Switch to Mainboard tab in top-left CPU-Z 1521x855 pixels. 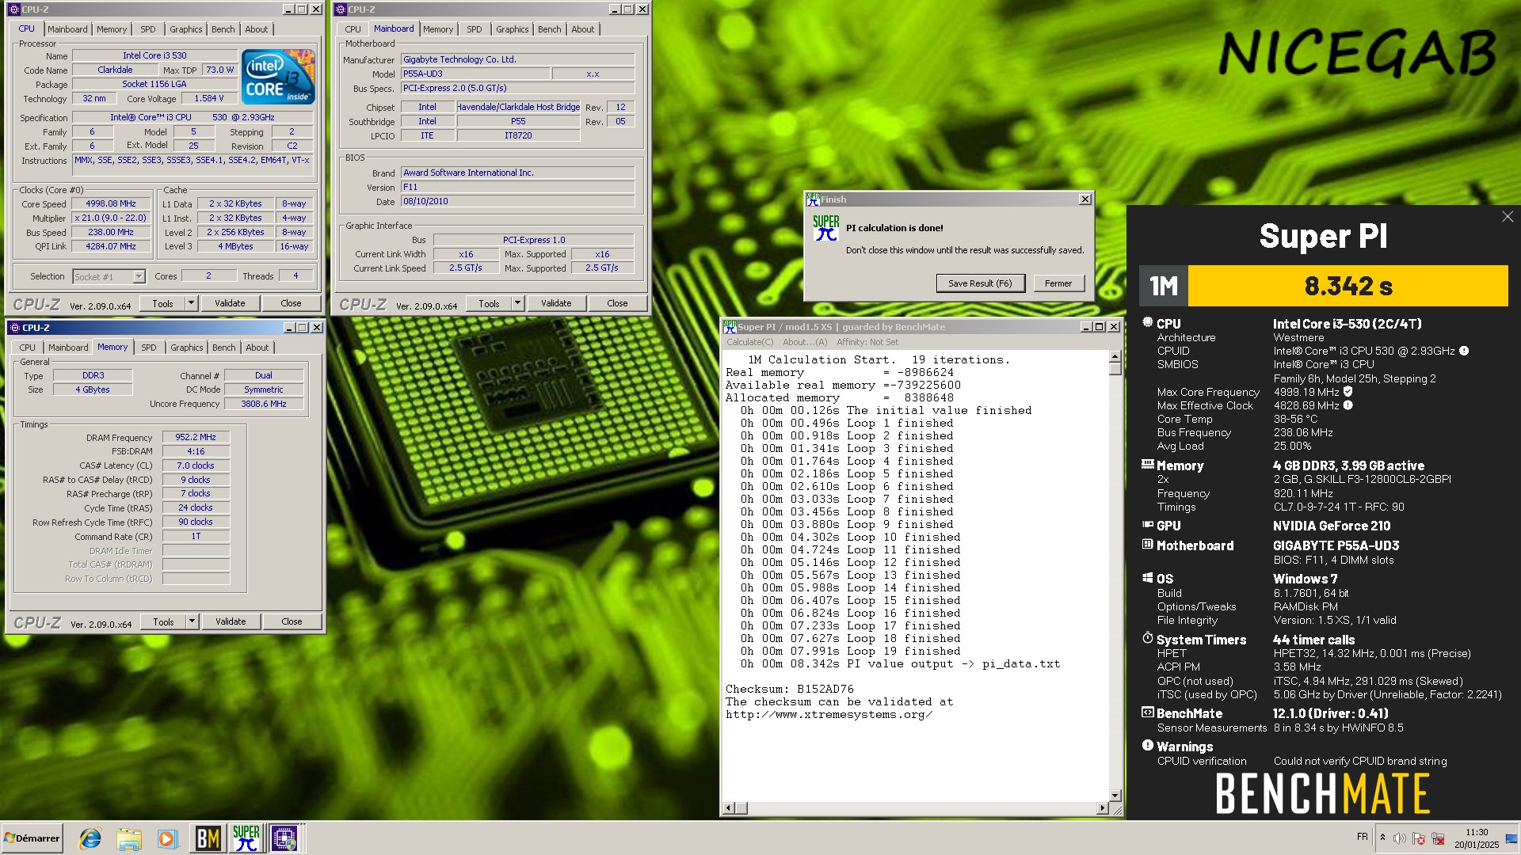tap(67, 29)
